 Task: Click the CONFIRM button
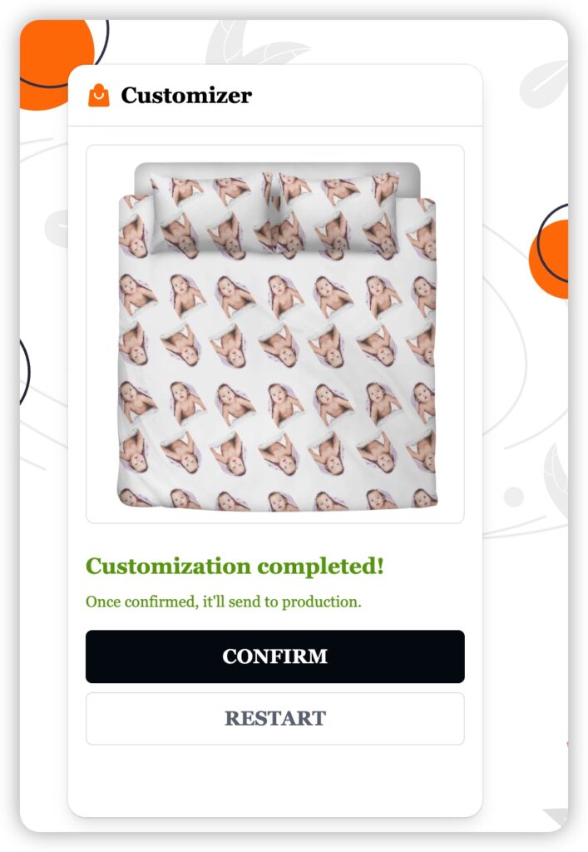point(274,656)
